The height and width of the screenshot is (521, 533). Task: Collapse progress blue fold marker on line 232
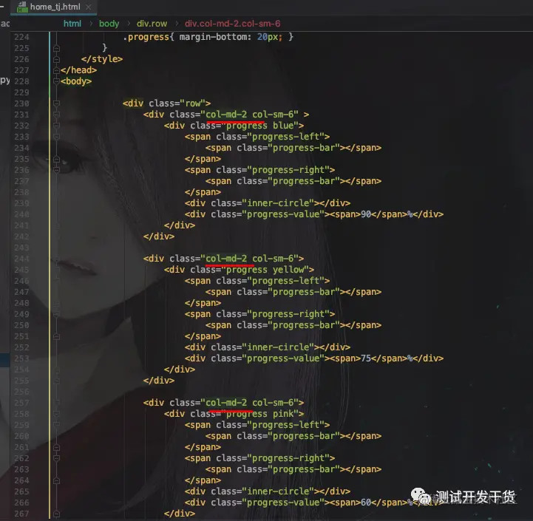click(56, 126)
